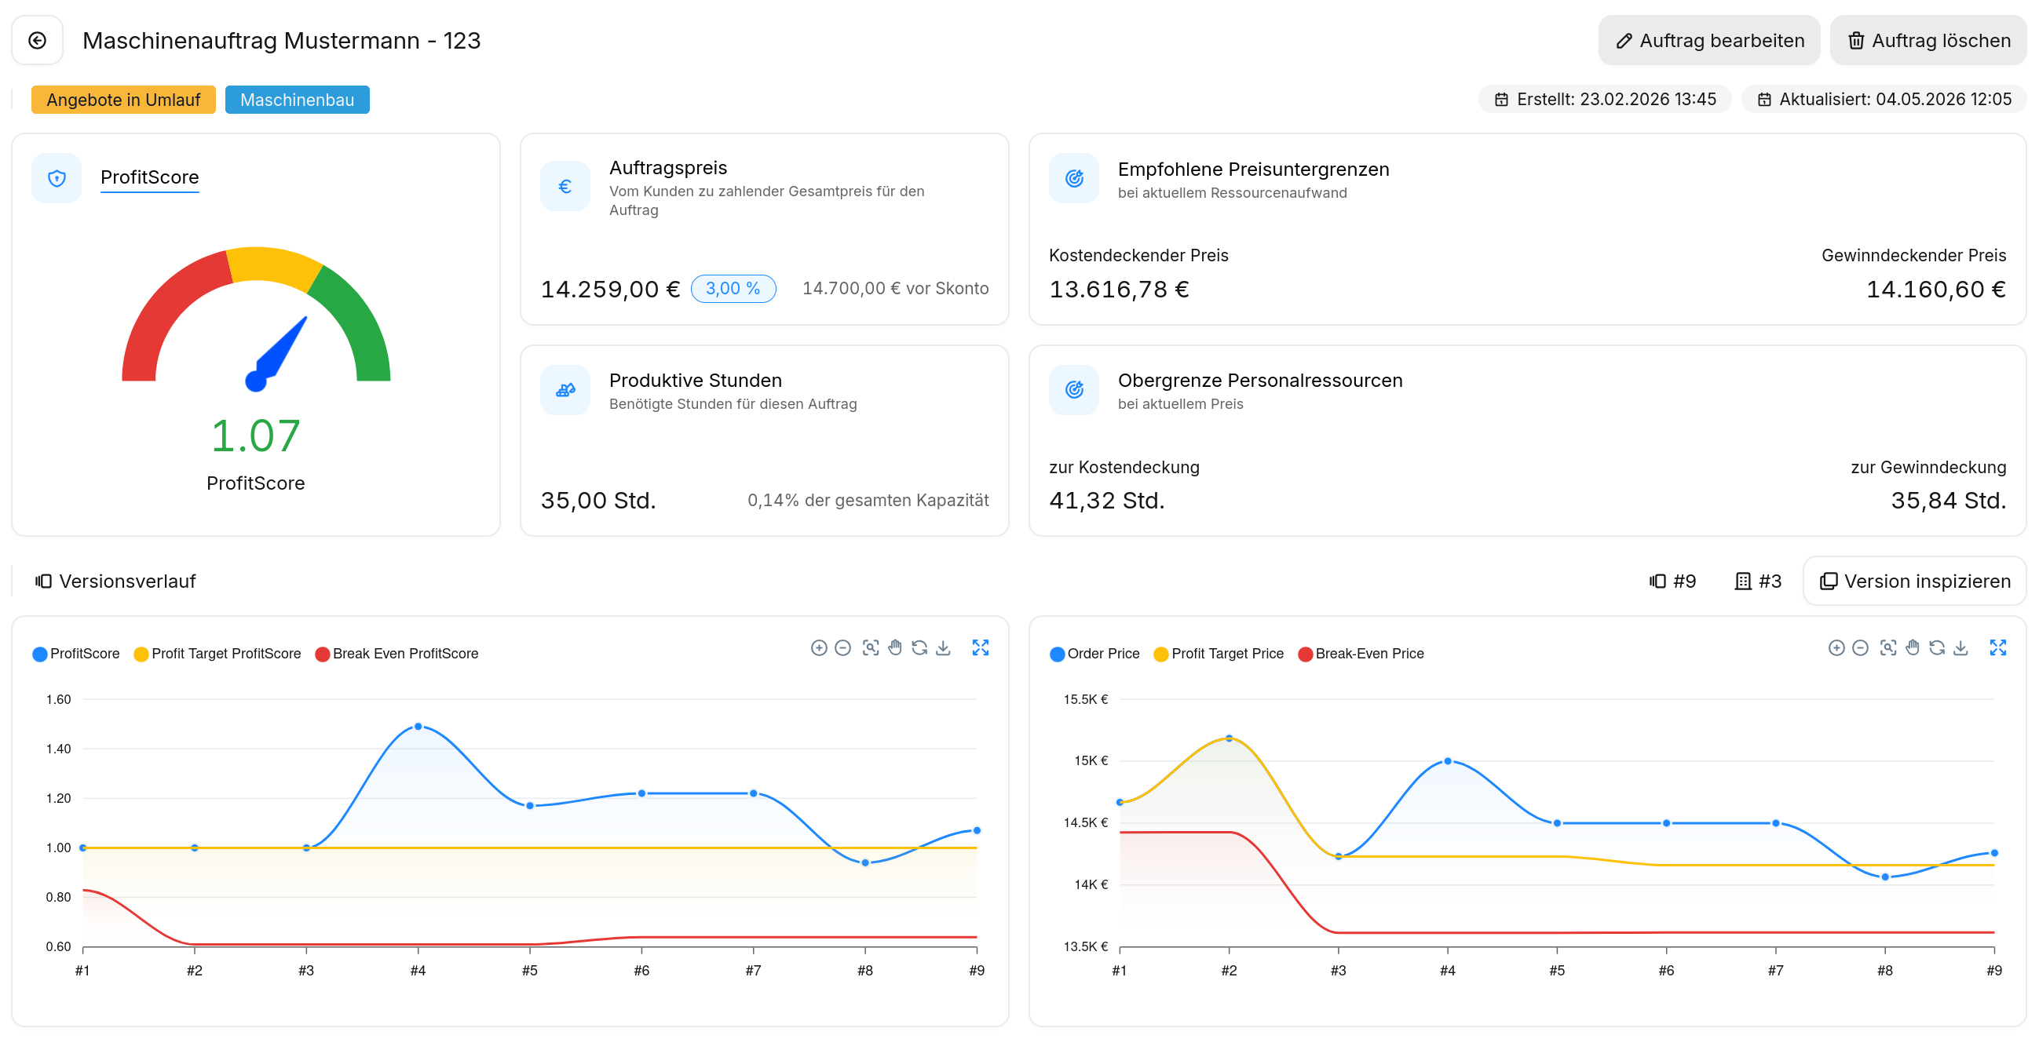Open Version inspizieren

point(1914,581)
